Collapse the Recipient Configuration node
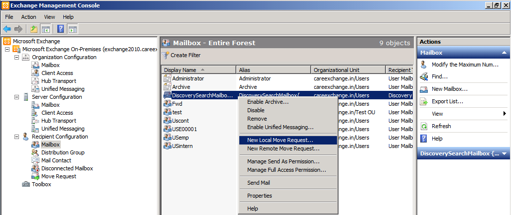The image size is (511, 215). (16, 137)
